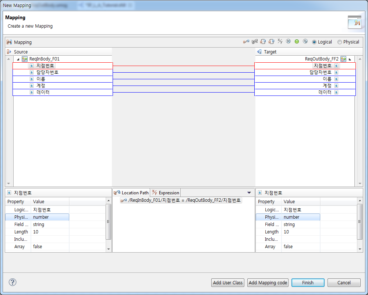Click the Add User Class button
This screenshot has height=295, width=368.
(227, 282)
